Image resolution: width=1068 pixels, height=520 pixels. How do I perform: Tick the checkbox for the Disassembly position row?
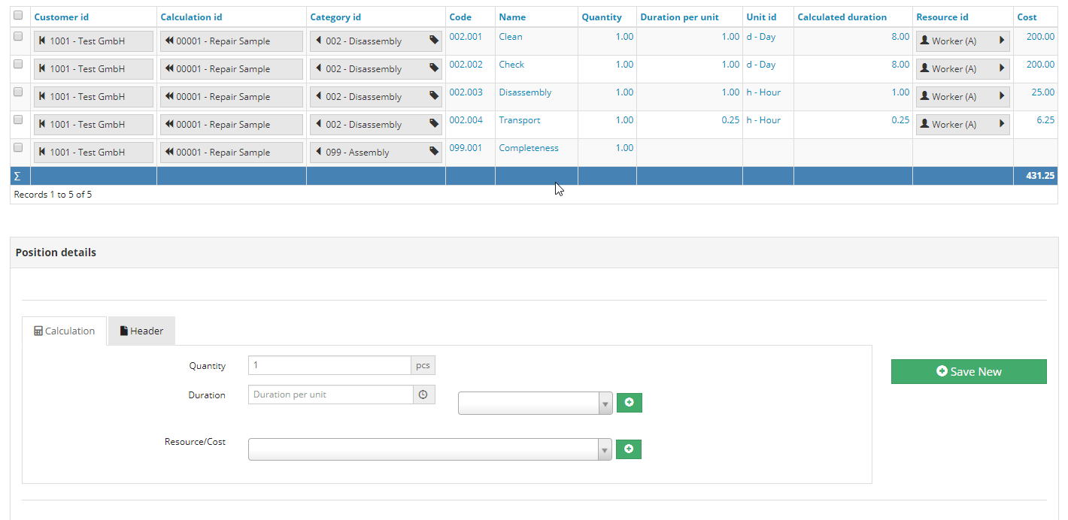click(x=18, y=92)
